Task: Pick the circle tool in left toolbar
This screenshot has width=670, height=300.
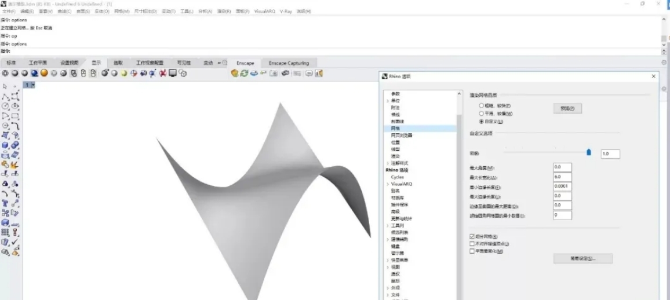Action: [x=6, y=107]
